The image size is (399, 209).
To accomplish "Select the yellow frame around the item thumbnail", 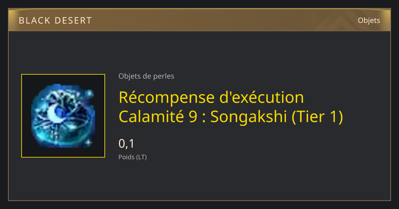I will coord(63,116).
